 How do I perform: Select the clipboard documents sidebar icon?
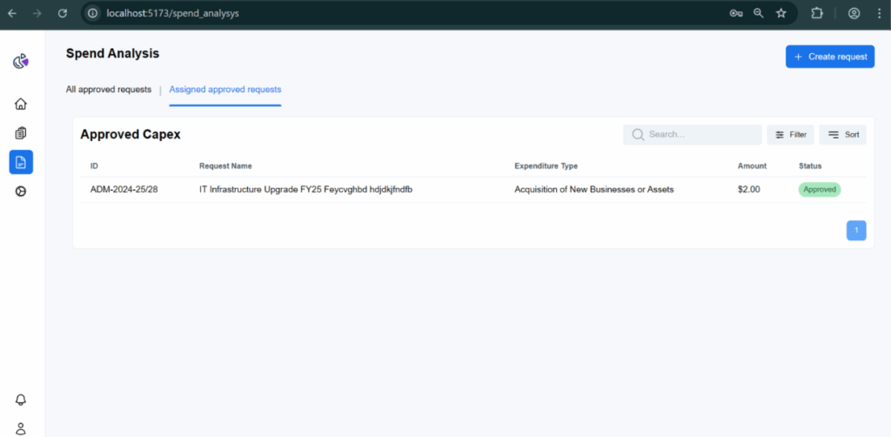tap(21, 133)
